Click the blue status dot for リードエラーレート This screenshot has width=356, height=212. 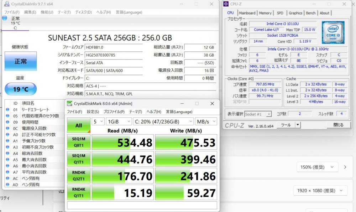pyautogui.click(x=7, y=110)
